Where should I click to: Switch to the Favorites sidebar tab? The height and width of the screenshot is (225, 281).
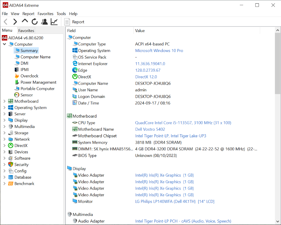pyautogui.click(x=26, y=31)
